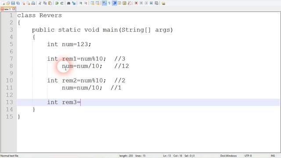Stop recording the macro
This screenshot has width=281, height=158.
(x=141, y=3)
